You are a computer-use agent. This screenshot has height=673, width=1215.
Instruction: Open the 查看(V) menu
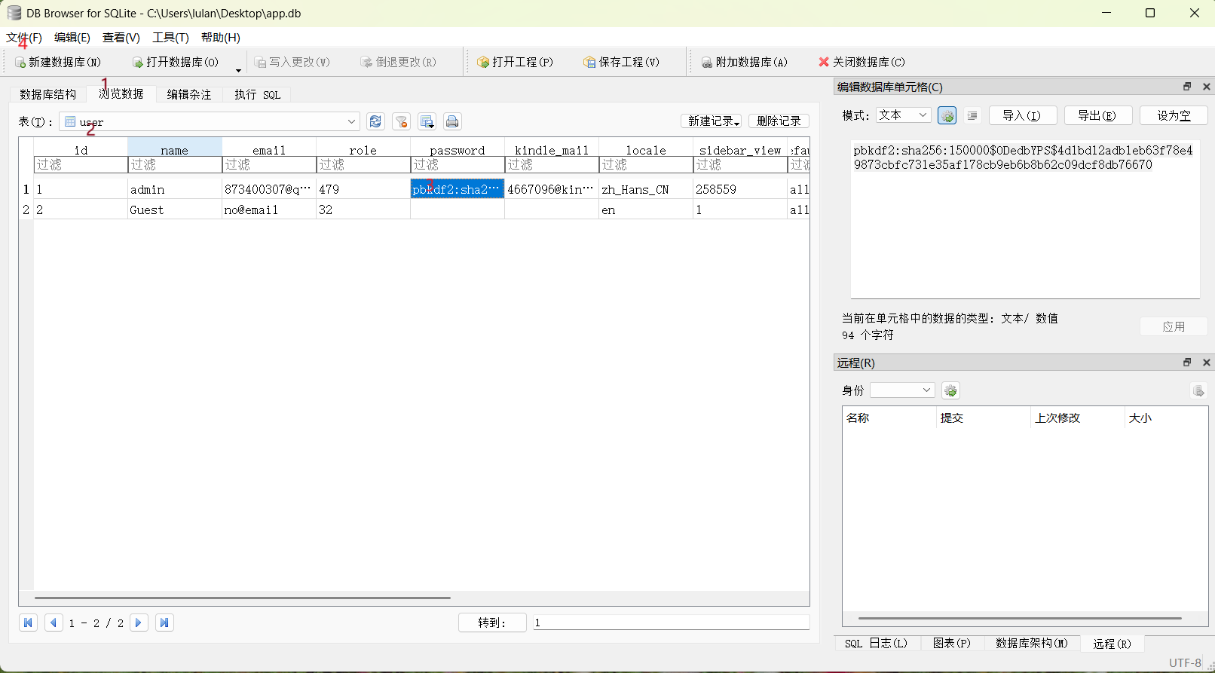pos(121,38)
